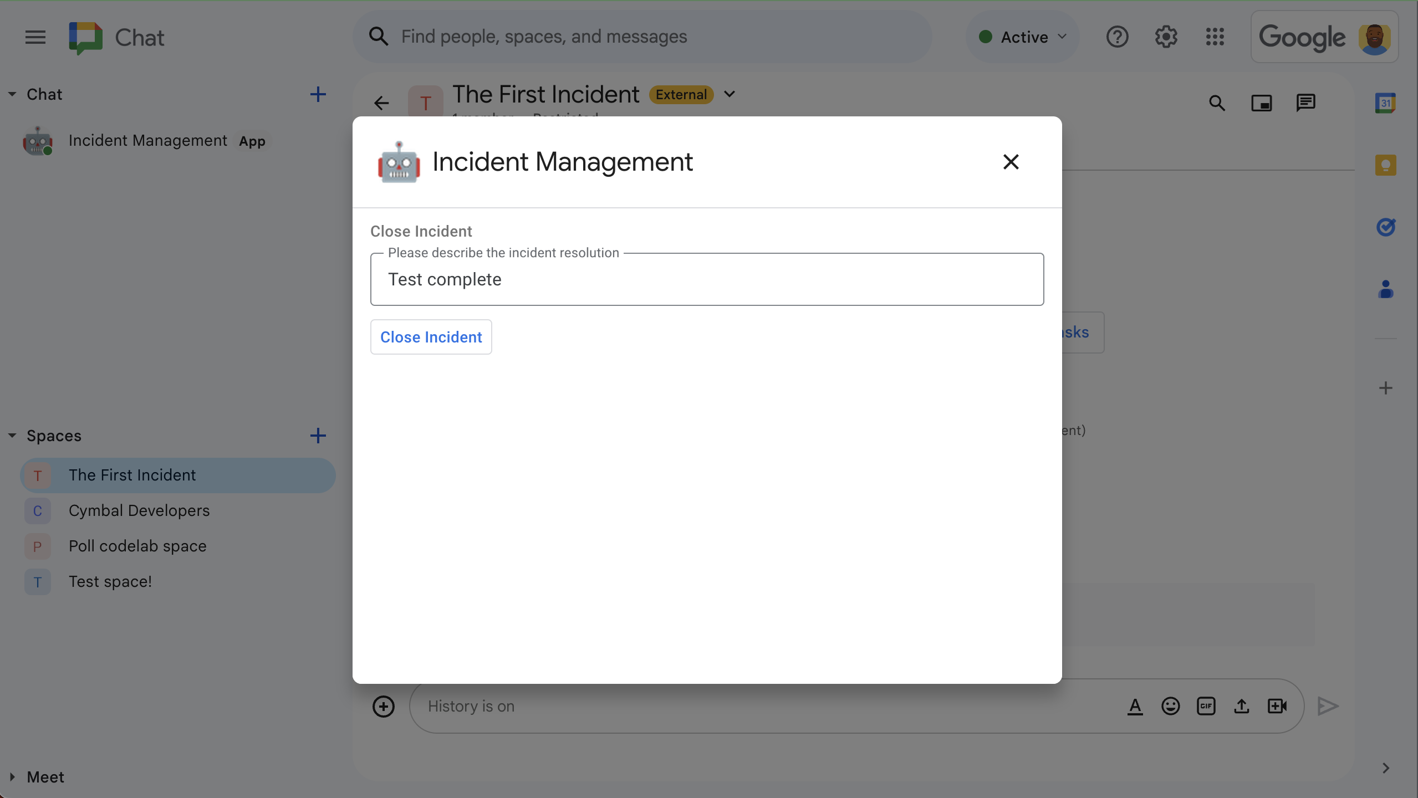1418x798 pixels.
Task: Click the Close Incident button
Action: click(x=431, y=336)
